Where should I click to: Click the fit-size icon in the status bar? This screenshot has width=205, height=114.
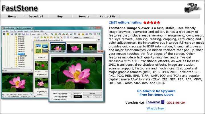pyautogui.click(x=32, y=94)
